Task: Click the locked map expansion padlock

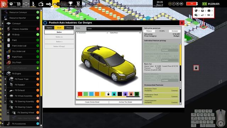Action: tap(196, 68)
